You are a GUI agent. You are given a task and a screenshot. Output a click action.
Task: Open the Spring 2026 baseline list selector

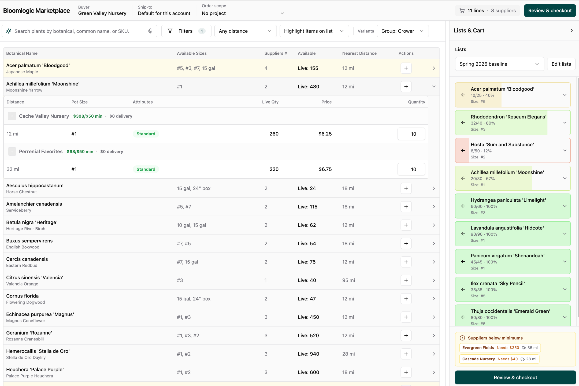coord(499,64)
